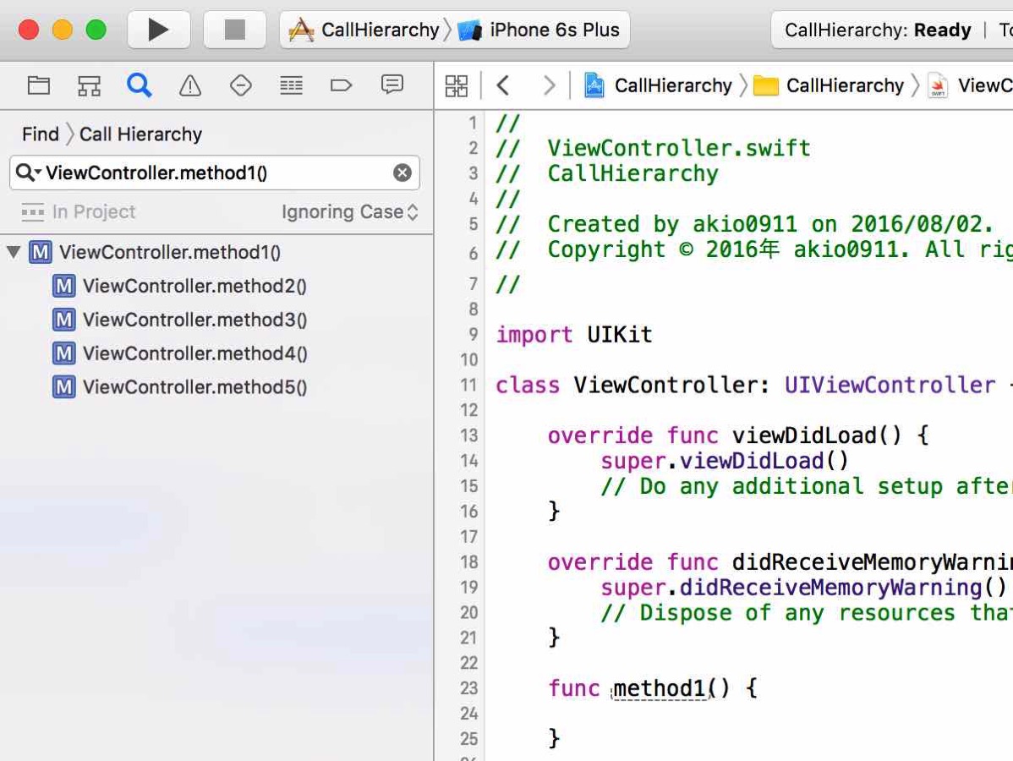The image size is (1013, 761).
Task: Stop the running scheme
Action: [234, 30]
